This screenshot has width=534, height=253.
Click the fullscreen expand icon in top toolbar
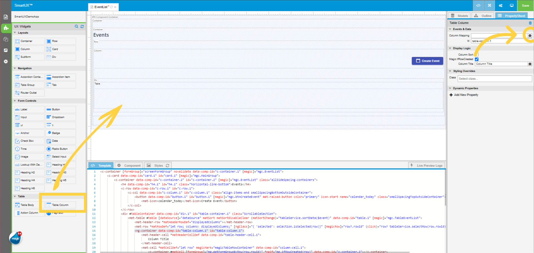(489, 5)
